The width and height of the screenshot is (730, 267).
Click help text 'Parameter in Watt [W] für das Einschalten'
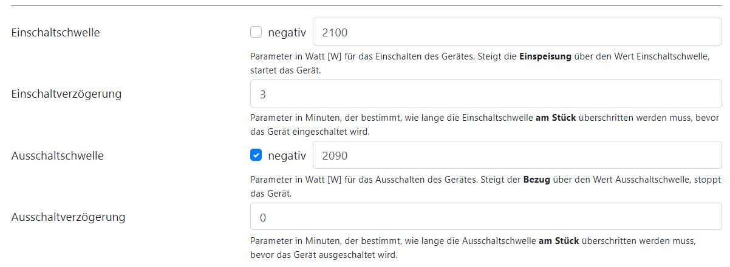click(340, 56)
